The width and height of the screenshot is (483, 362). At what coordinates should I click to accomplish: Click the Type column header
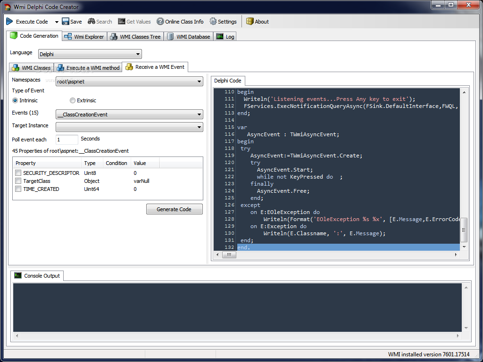click(x=92, y=163)
